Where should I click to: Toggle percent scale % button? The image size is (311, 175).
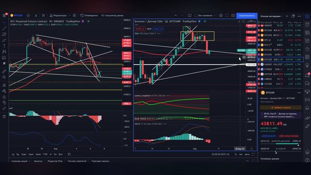click(x=236, y=154)
